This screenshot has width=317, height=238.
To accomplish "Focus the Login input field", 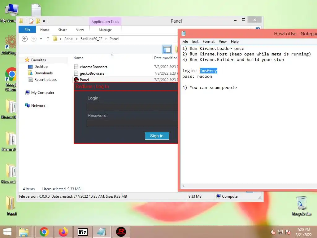I will tap(132, 107).
